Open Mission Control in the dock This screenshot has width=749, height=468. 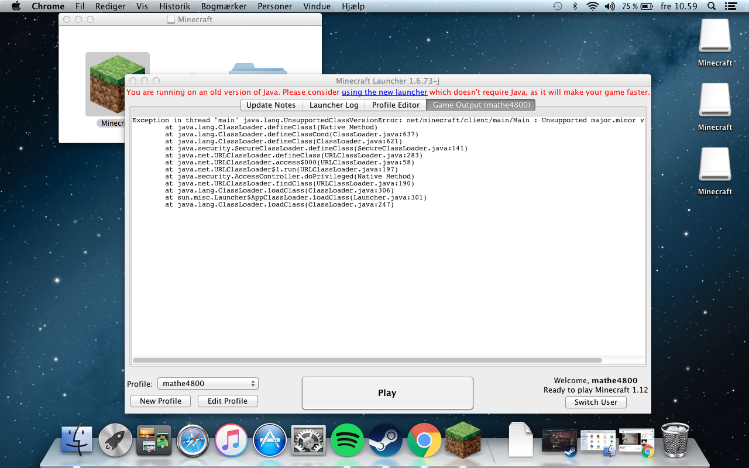(x=154, y=440)
